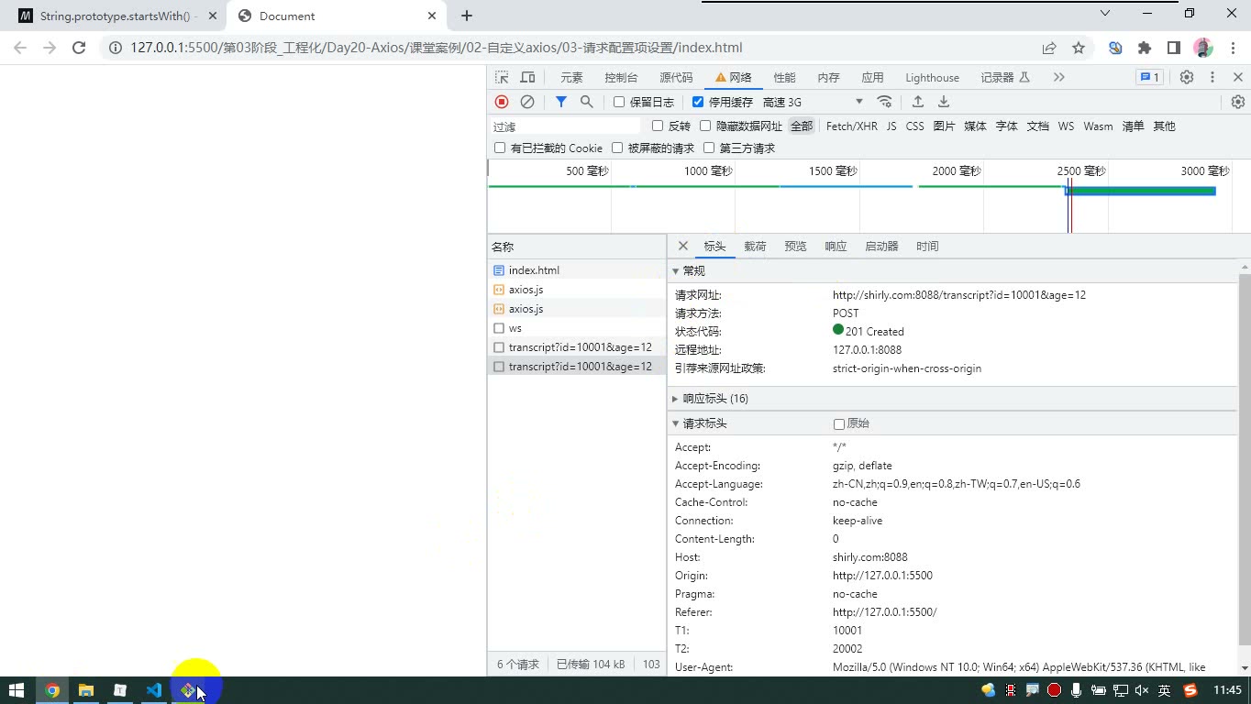Open DevTools three-dot customize menu
This screenshot has width=1251, height=704.
(1212, 77)
